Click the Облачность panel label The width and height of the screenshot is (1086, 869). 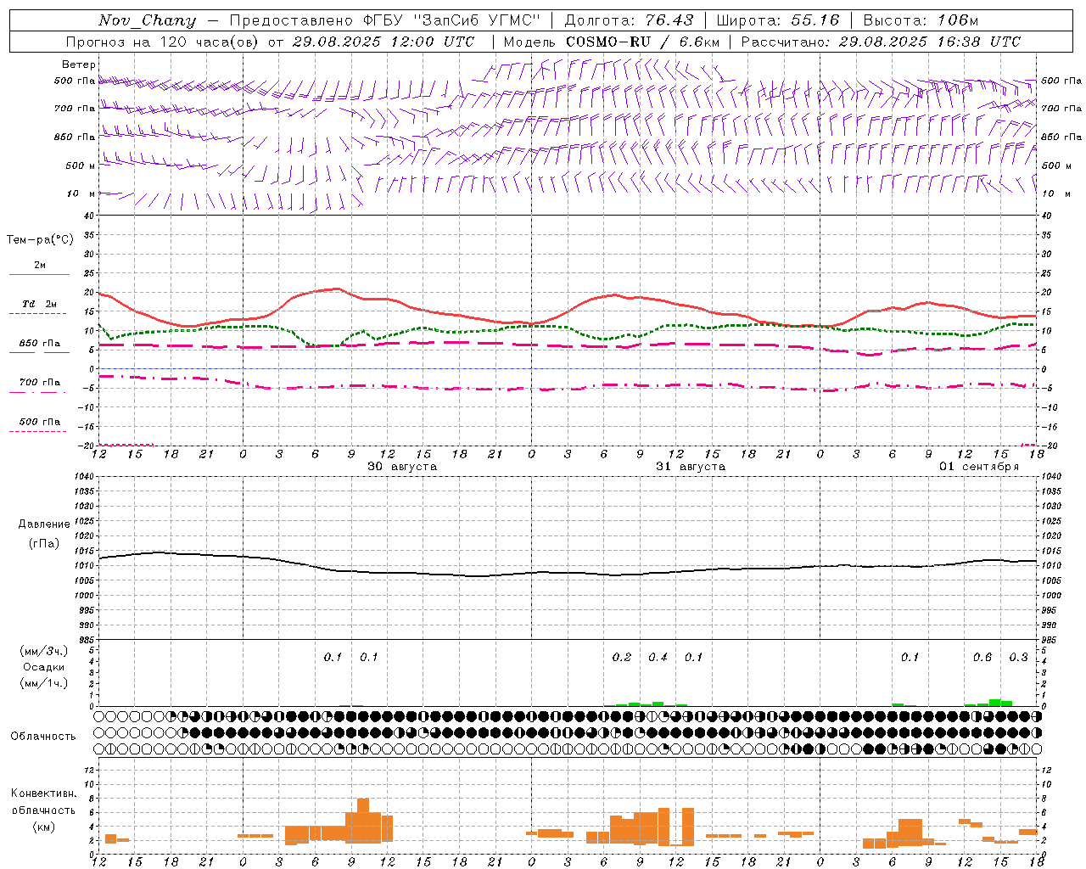43,737
